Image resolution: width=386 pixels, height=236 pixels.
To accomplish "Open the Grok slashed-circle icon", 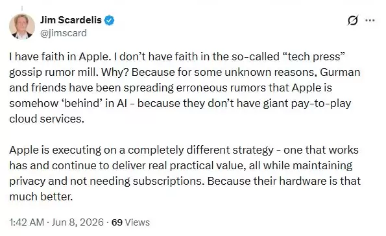I will coord(352,20).
